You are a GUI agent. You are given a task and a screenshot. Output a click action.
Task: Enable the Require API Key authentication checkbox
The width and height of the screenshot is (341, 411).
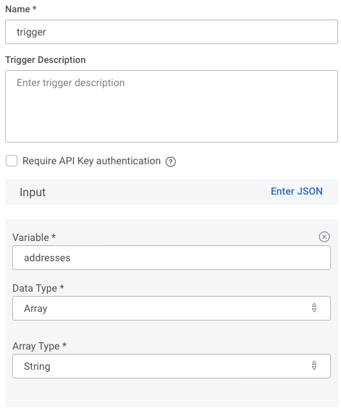12,161
